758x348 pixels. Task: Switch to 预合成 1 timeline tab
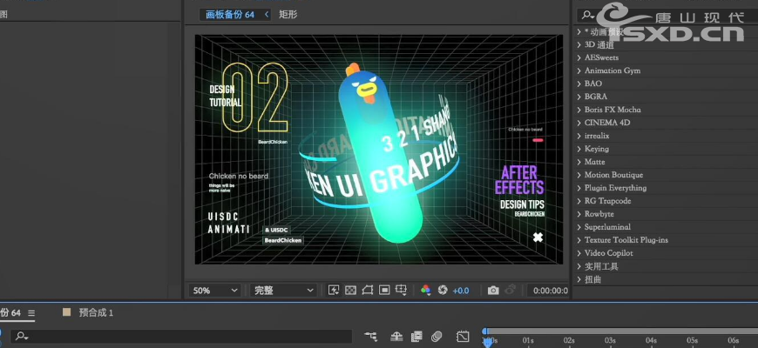pyautogui.click(x=96, y=313)
